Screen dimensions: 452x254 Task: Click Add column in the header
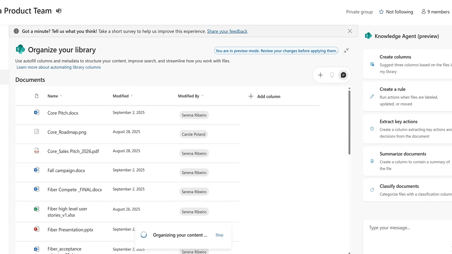point(264,96)
